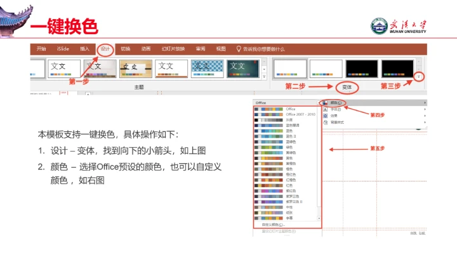
Task: Select the 设计 ribbon tab
Action: (x=105, y=49)
